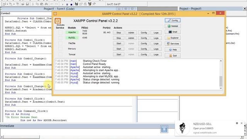Image resolution: width=247 pixels, height=139 pixels.
Task: Select the green Apache module label
Action: tap(72, 32)
